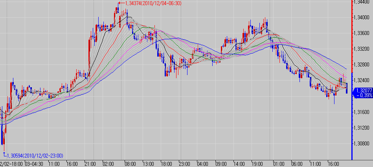Select the 1.30594 low price annotation text
Screen dimensions: 373x167
[36, 156]
